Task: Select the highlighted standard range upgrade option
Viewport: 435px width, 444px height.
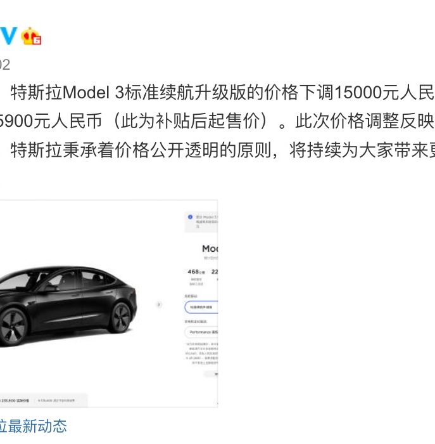Action: [201, 307]
